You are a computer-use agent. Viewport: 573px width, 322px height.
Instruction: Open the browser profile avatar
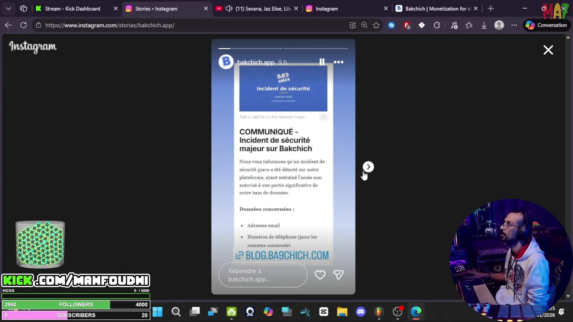(499, 25)
